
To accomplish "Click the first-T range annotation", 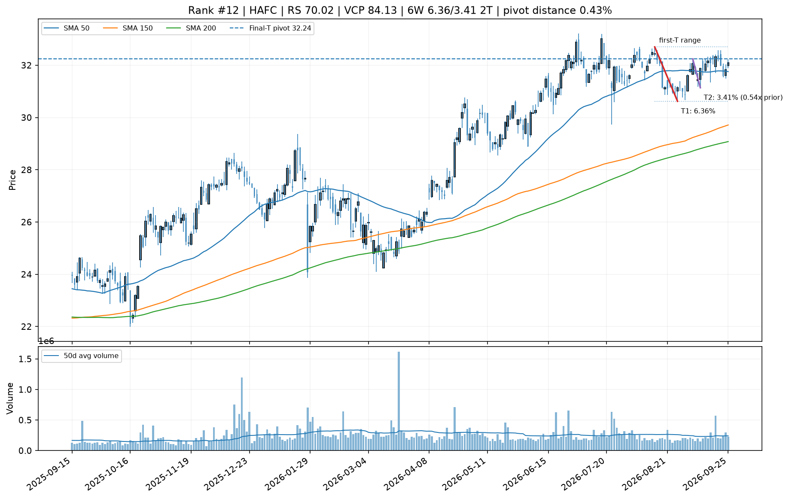I will coord(680,40).
